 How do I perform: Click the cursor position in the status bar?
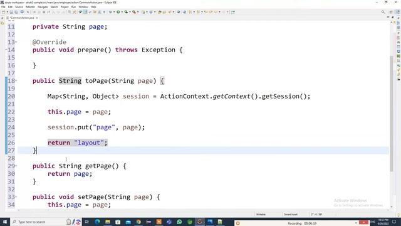(x=316, y=215)
